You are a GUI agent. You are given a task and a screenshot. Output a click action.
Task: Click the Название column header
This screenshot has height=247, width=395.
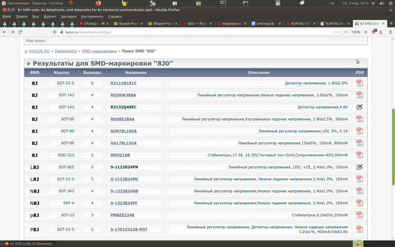point(136,72)
